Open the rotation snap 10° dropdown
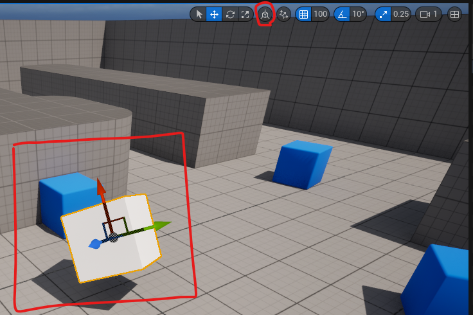 (359, 14)
